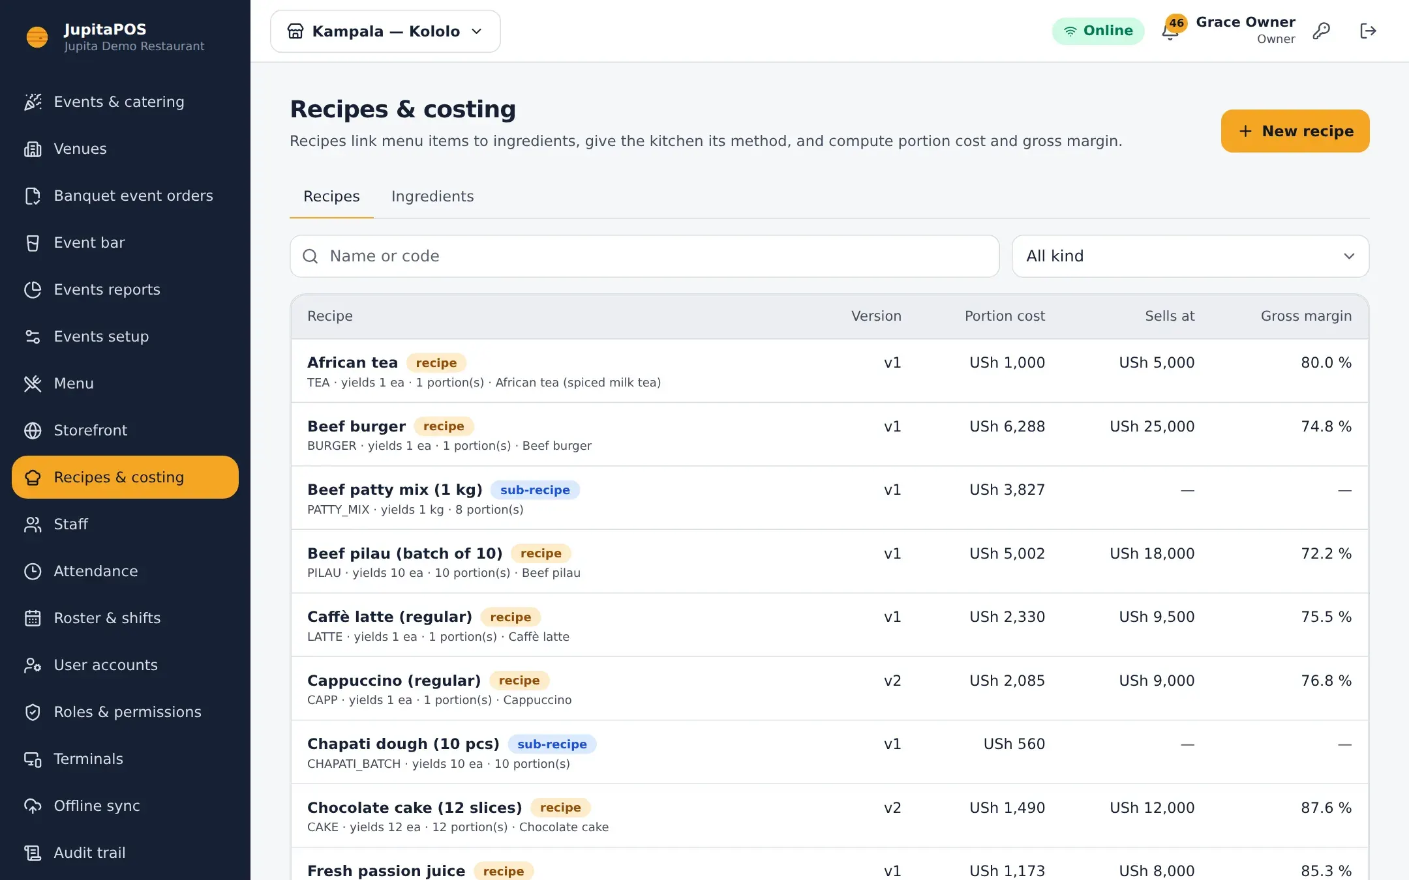1409x880 pixels.
Task: Expand the Kampala — Kololo location dropdown
Action: click(x=386, y=31)
